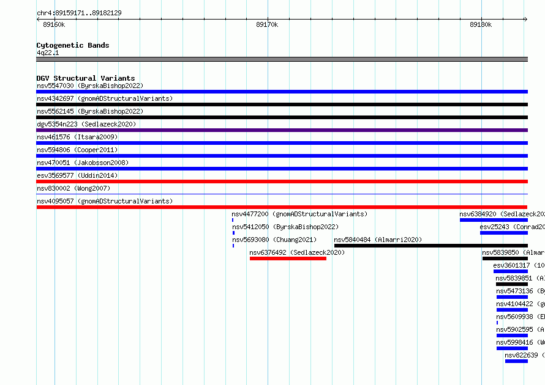Image resolution: width=545 pixels, height=385 pixels.
Task: Click the black bar under nsv4342697
Action: click(282, 105)
